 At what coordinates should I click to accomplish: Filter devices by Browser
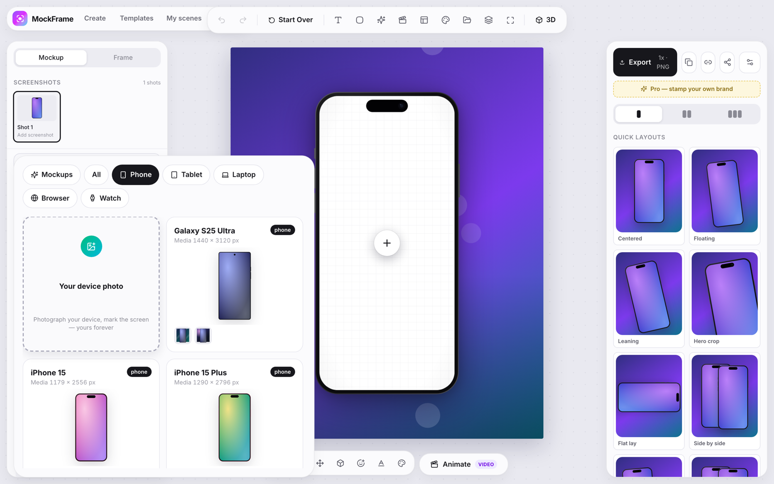(x=50, y=198)
